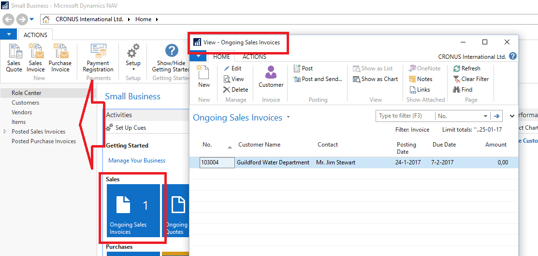Image resolution: width=538 pixels, height=256 pixels.
Task: Click the Ongoing Sales Invoices tile
Action: coord(132,211)
